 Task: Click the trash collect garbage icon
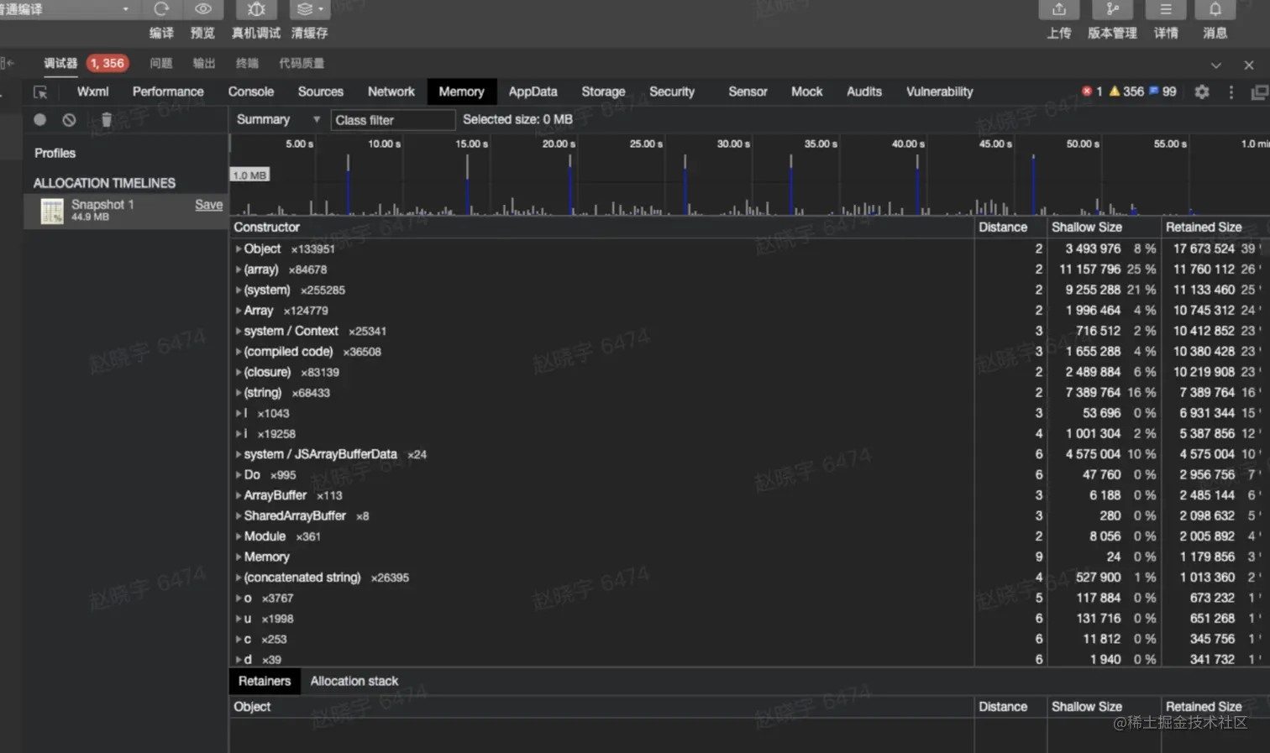pyautogui.click(x=107, y=119)
